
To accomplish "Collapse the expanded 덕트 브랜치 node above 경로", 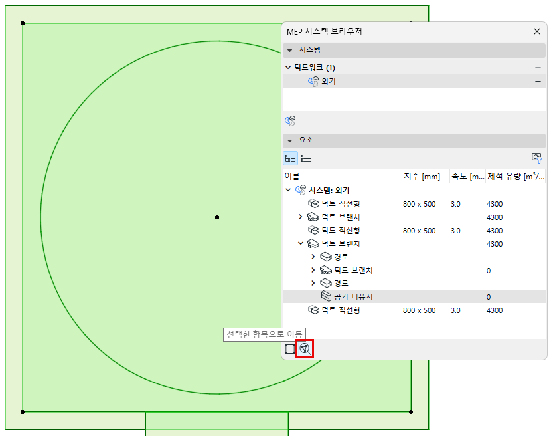I will point(301,243).
